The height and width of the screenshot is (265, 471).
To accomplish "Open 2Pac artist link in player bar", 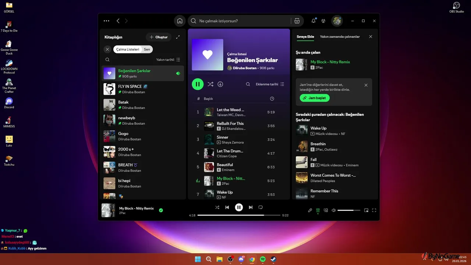I will [x=123, y=213].
